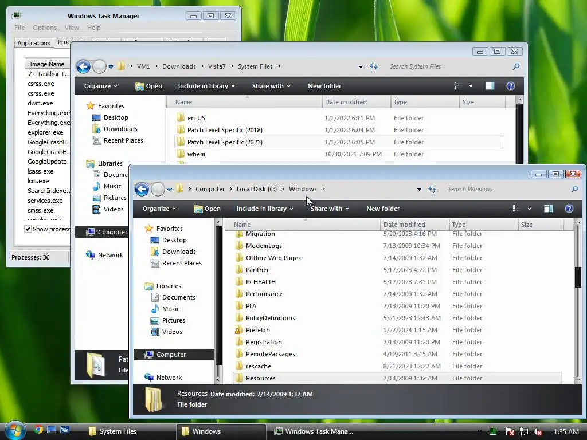Open address history dropdown in Windows folder window
The image size is (587, 440).
coord(419,189)
